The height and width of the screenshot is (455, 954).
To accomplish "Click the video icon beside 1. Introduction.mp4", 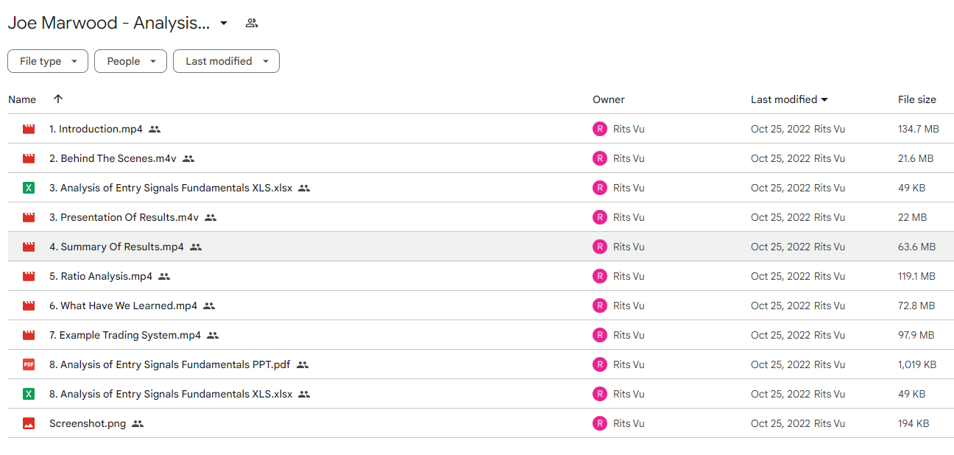I will click(x=29, y=129).
